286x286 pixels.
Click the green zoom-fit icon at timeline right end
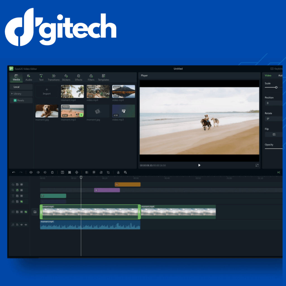click(x=279, y=172)
